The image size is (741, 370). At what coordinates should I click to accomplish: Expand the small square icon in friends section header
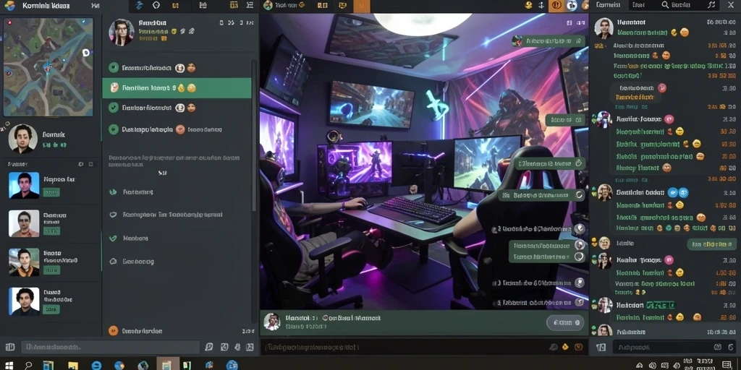pos(90,164)
